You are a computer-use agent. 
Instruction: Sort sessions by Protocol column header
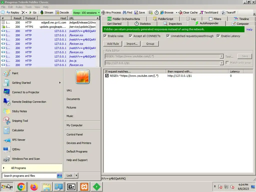[30, 18]
